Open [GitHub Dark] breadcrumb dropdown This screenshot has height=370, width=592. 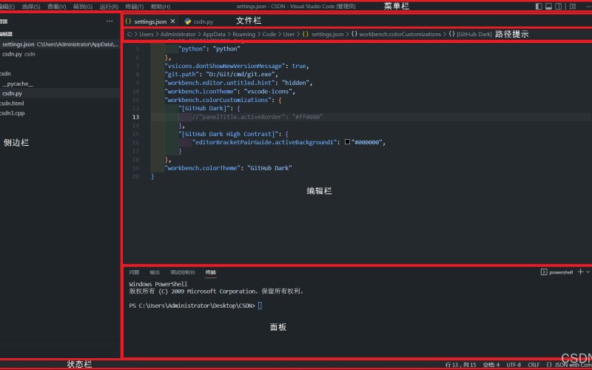pos(474,34)
